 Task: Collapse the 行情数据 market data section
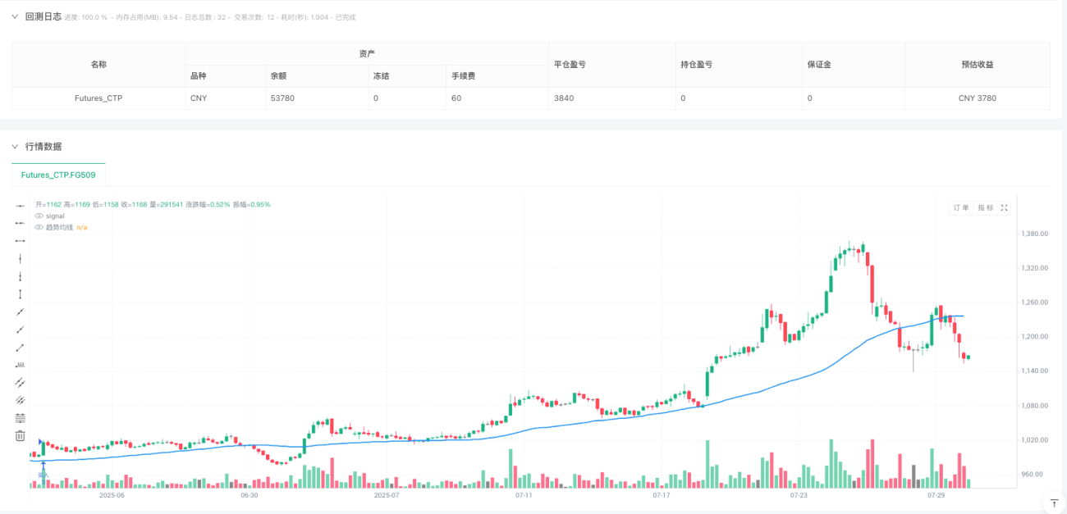[14, 148]
